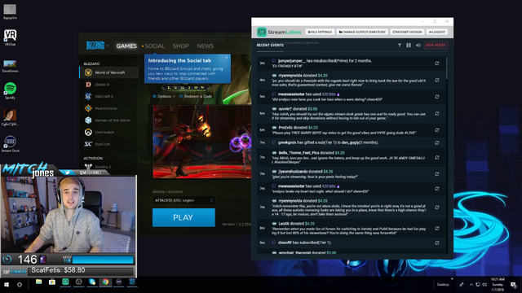
Task: Replay the jumperjumper__ resubscribed alert
Action: [437, 63]
